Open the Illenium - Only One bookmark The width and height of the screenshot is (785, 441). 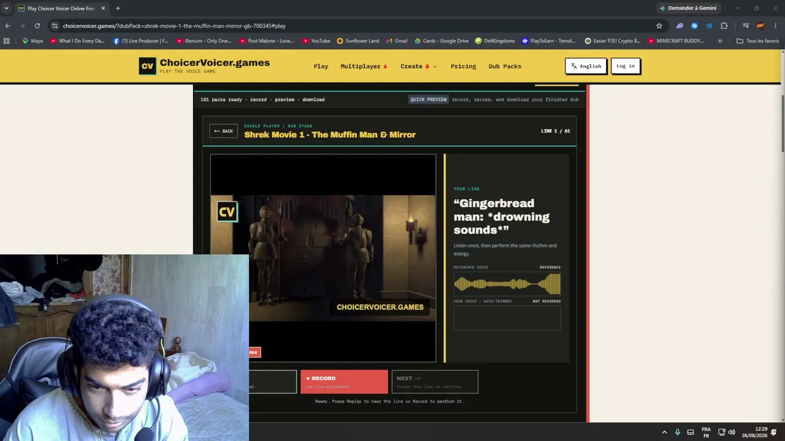pos(204,41)
